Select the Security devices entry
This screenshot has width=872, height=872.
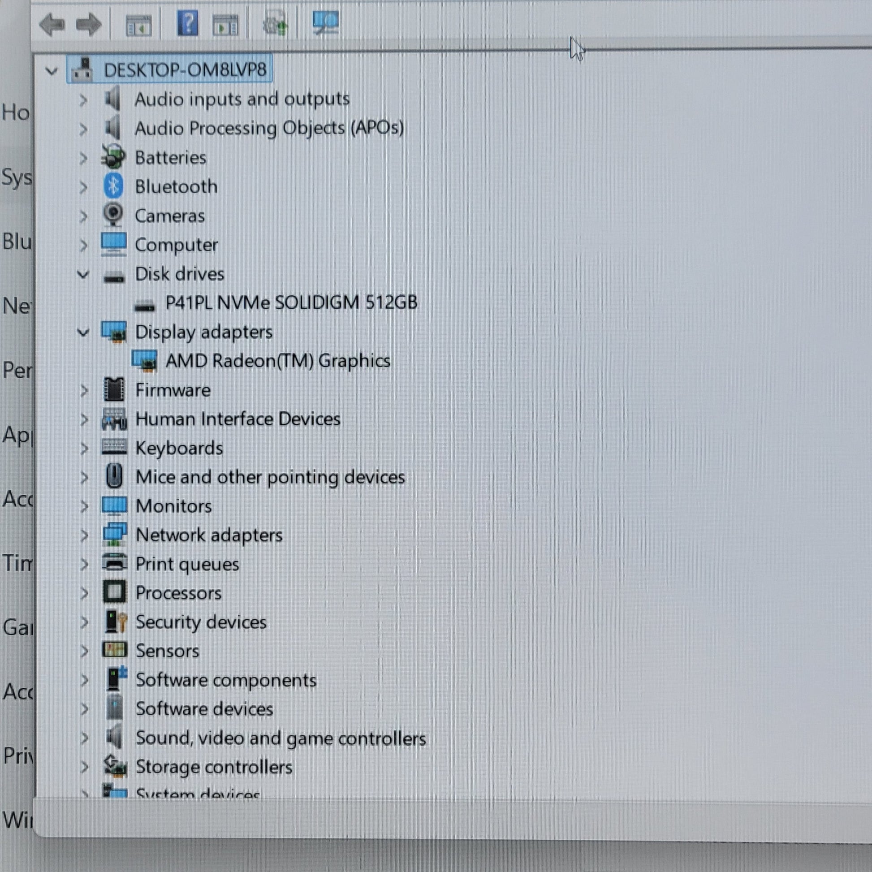[201, 622]
